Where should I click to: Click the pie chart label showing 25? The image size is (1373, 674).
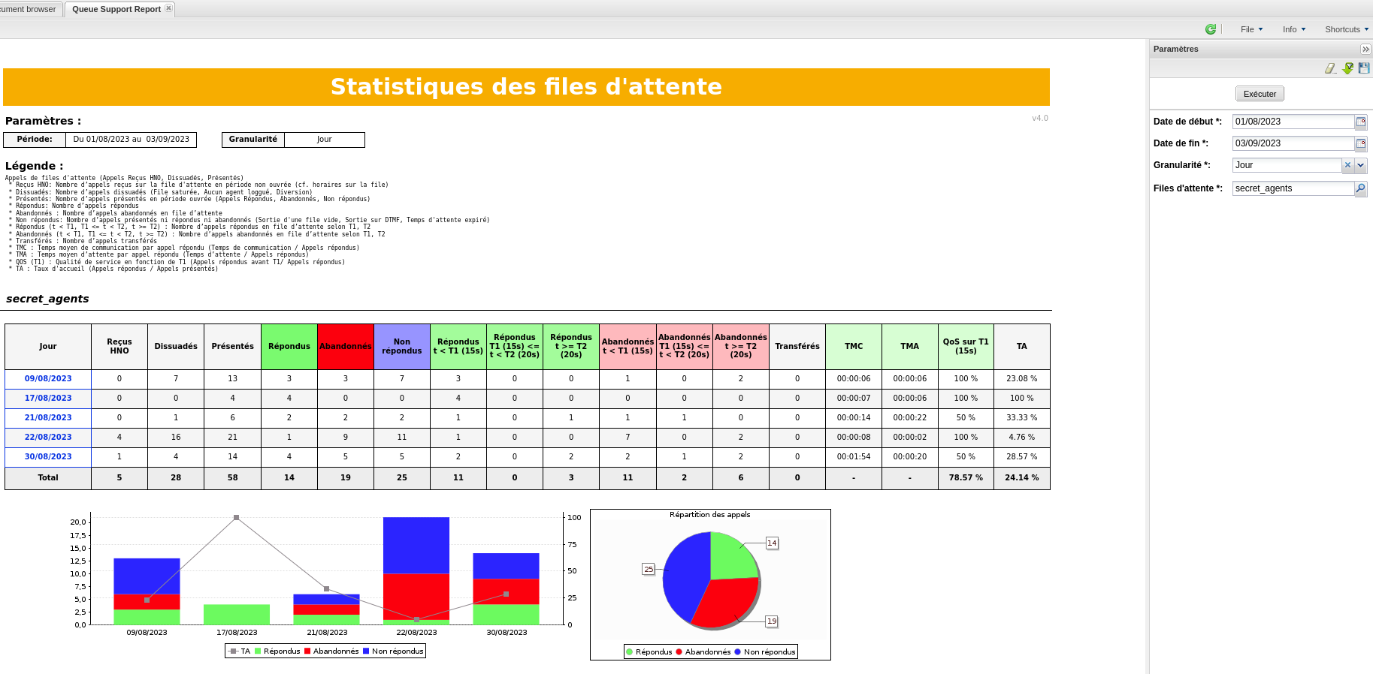(649, 570)
